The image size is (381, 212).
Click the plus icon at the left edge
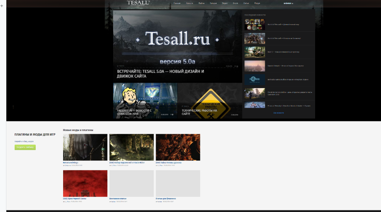click(x=2, y=6)
